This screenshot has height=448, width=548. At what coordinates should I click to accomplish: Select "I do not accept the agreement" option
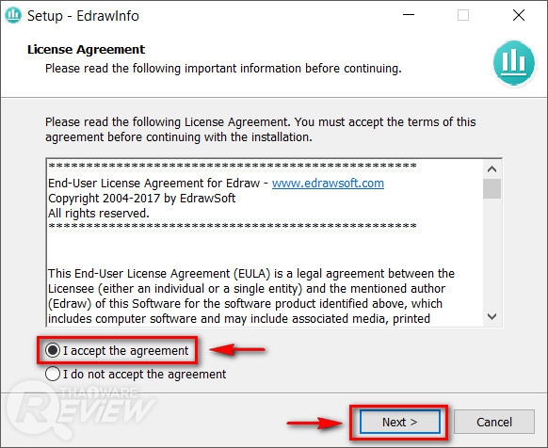[53, 374]
